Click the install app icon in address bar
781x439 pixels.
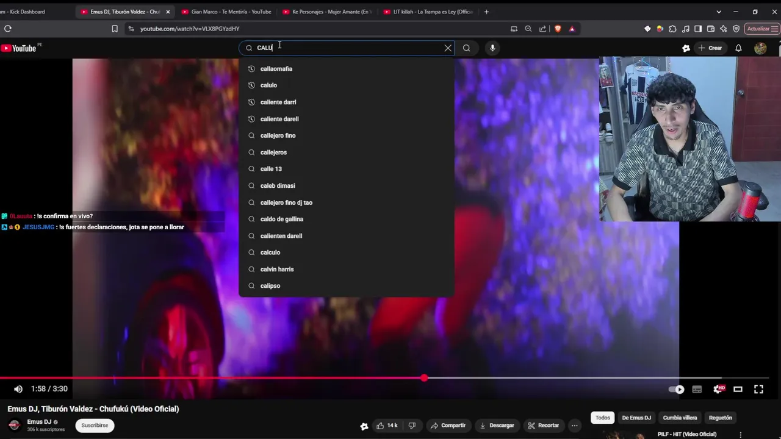point(514,29)
